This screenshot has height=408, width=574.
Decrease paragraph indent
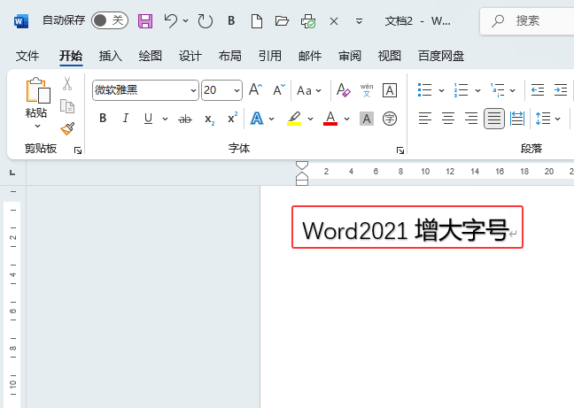coord(538,90)
